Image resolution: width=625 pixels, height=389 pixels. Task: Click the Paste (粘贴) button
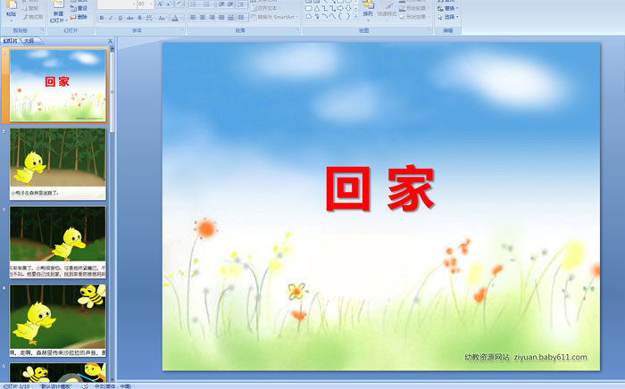coord(11,10)
